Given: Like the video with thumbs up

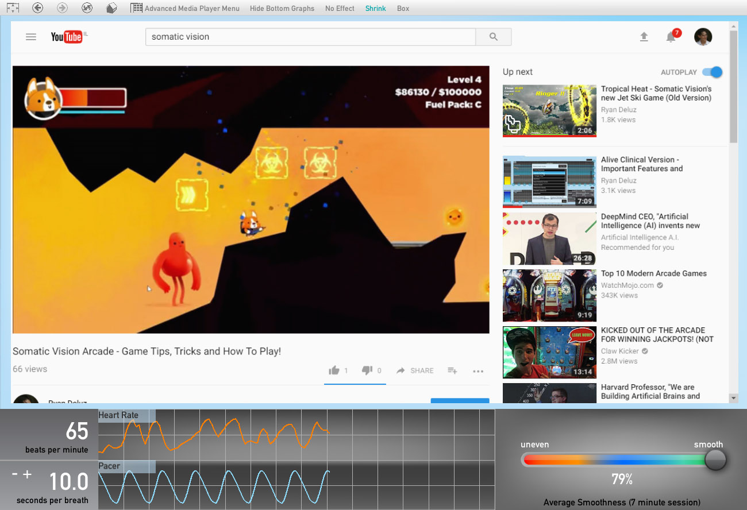Looking at the screenshot, I should coord(334,370).
